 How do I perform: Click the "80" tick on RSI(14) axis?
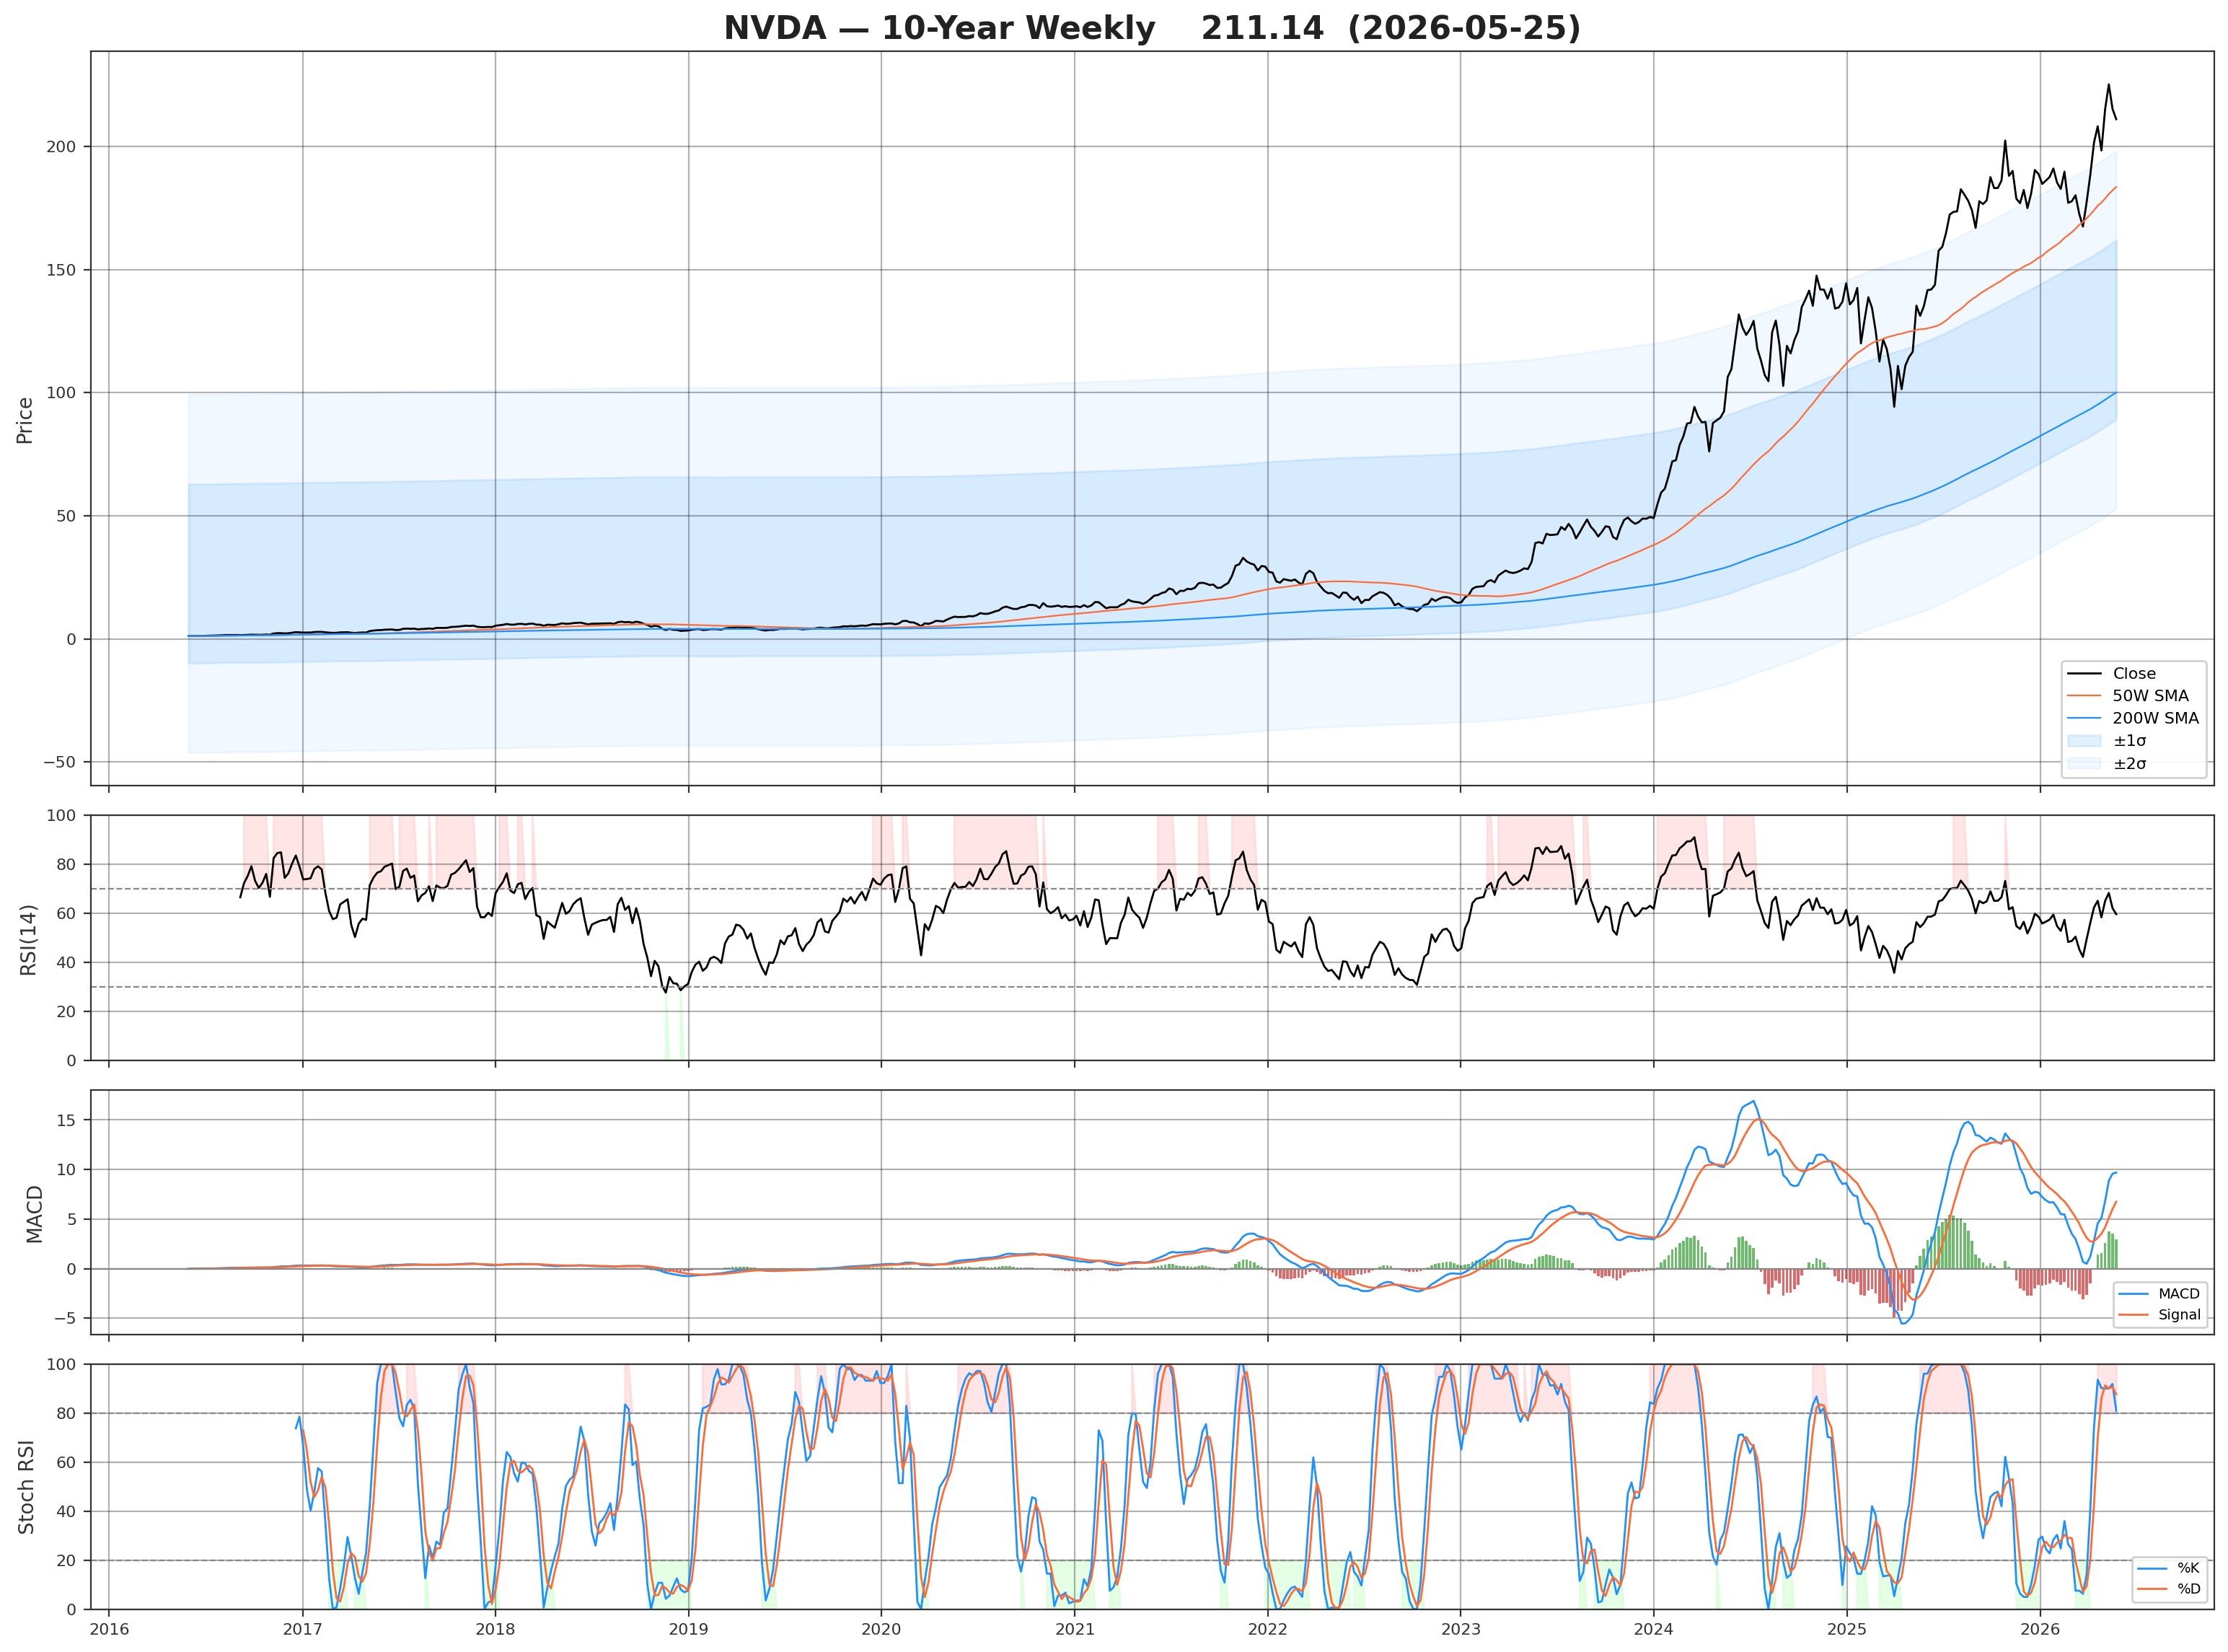click(66, 865)
